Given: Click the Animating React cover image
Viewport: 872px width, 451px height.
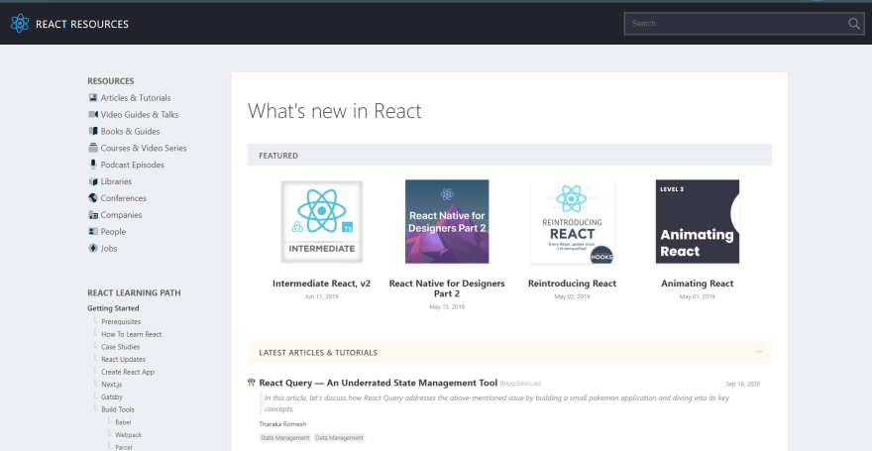Looking at the screenshot, I should coord(698,221).
